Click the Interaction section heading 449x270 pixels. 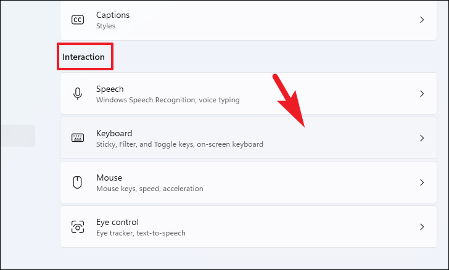pos(83,57)
